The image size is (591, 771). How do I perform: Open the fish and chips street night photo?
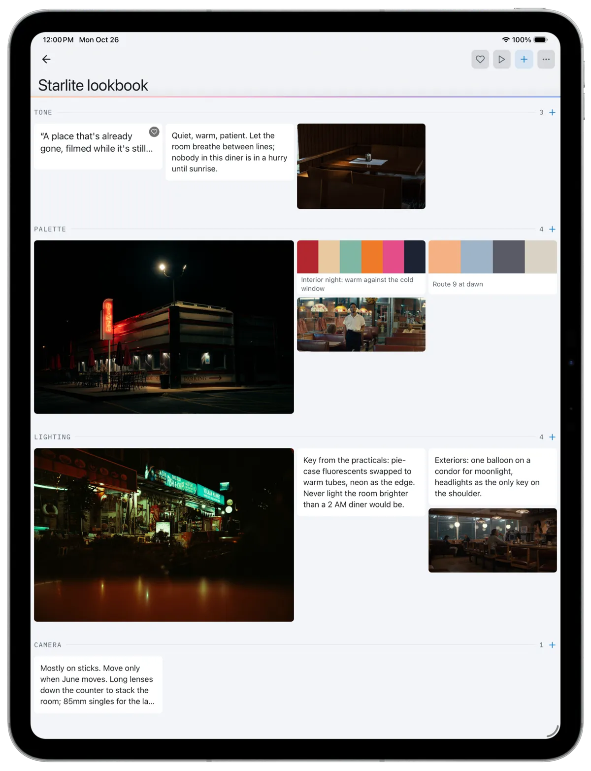[x=164, y=535]
